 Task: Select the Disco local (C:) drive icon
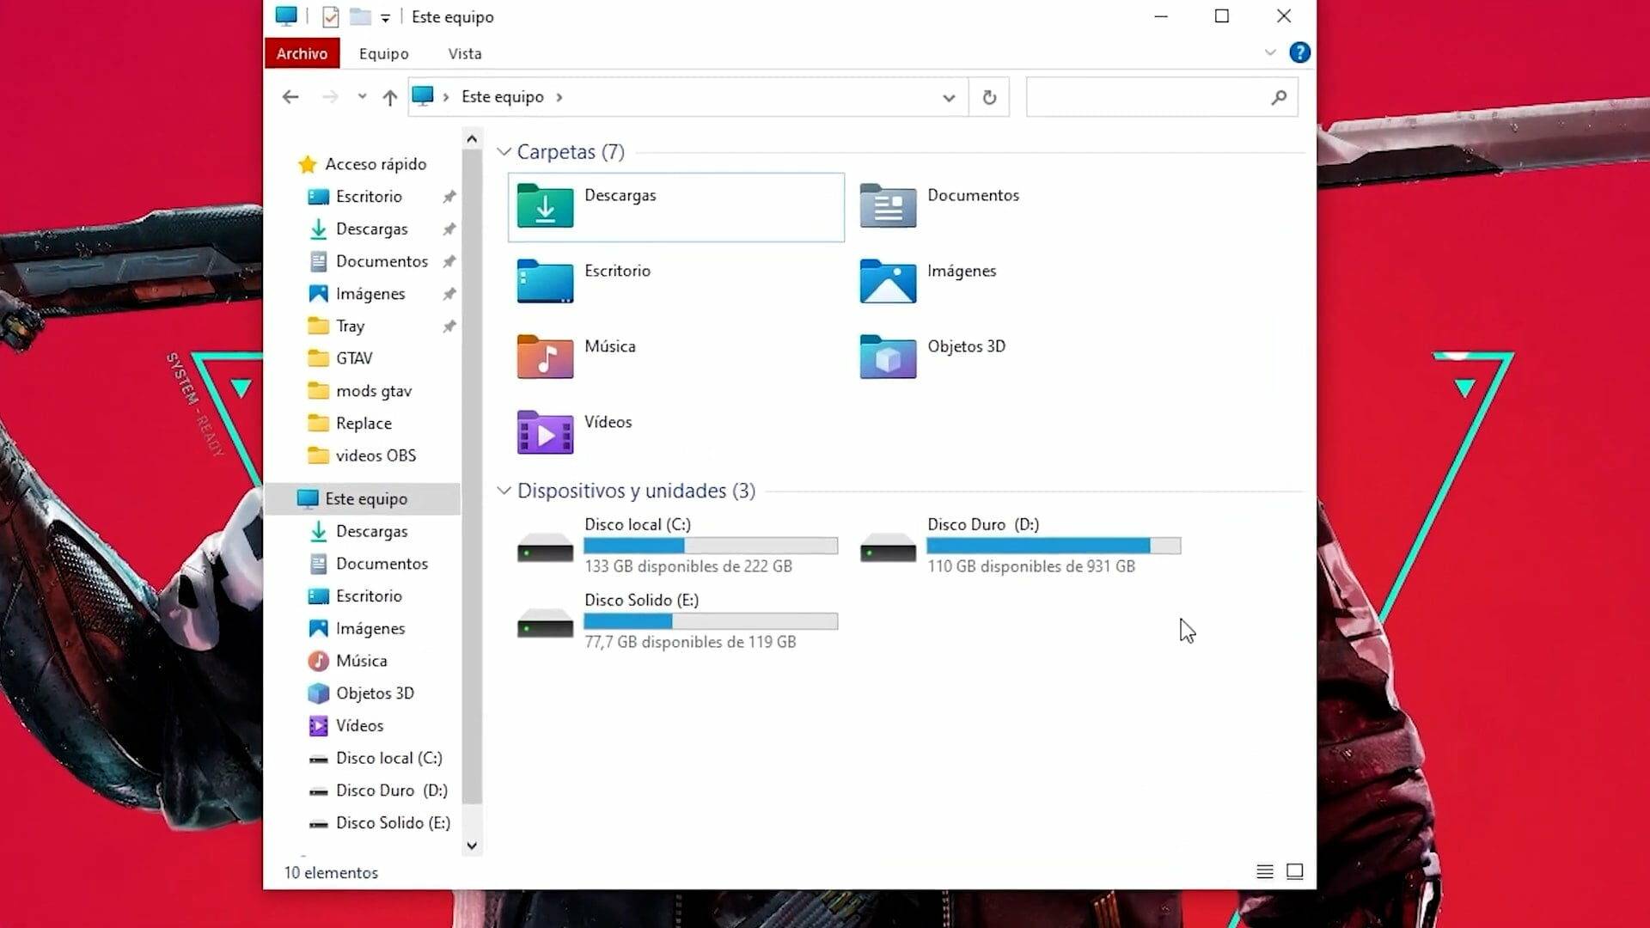pos(545,547)
